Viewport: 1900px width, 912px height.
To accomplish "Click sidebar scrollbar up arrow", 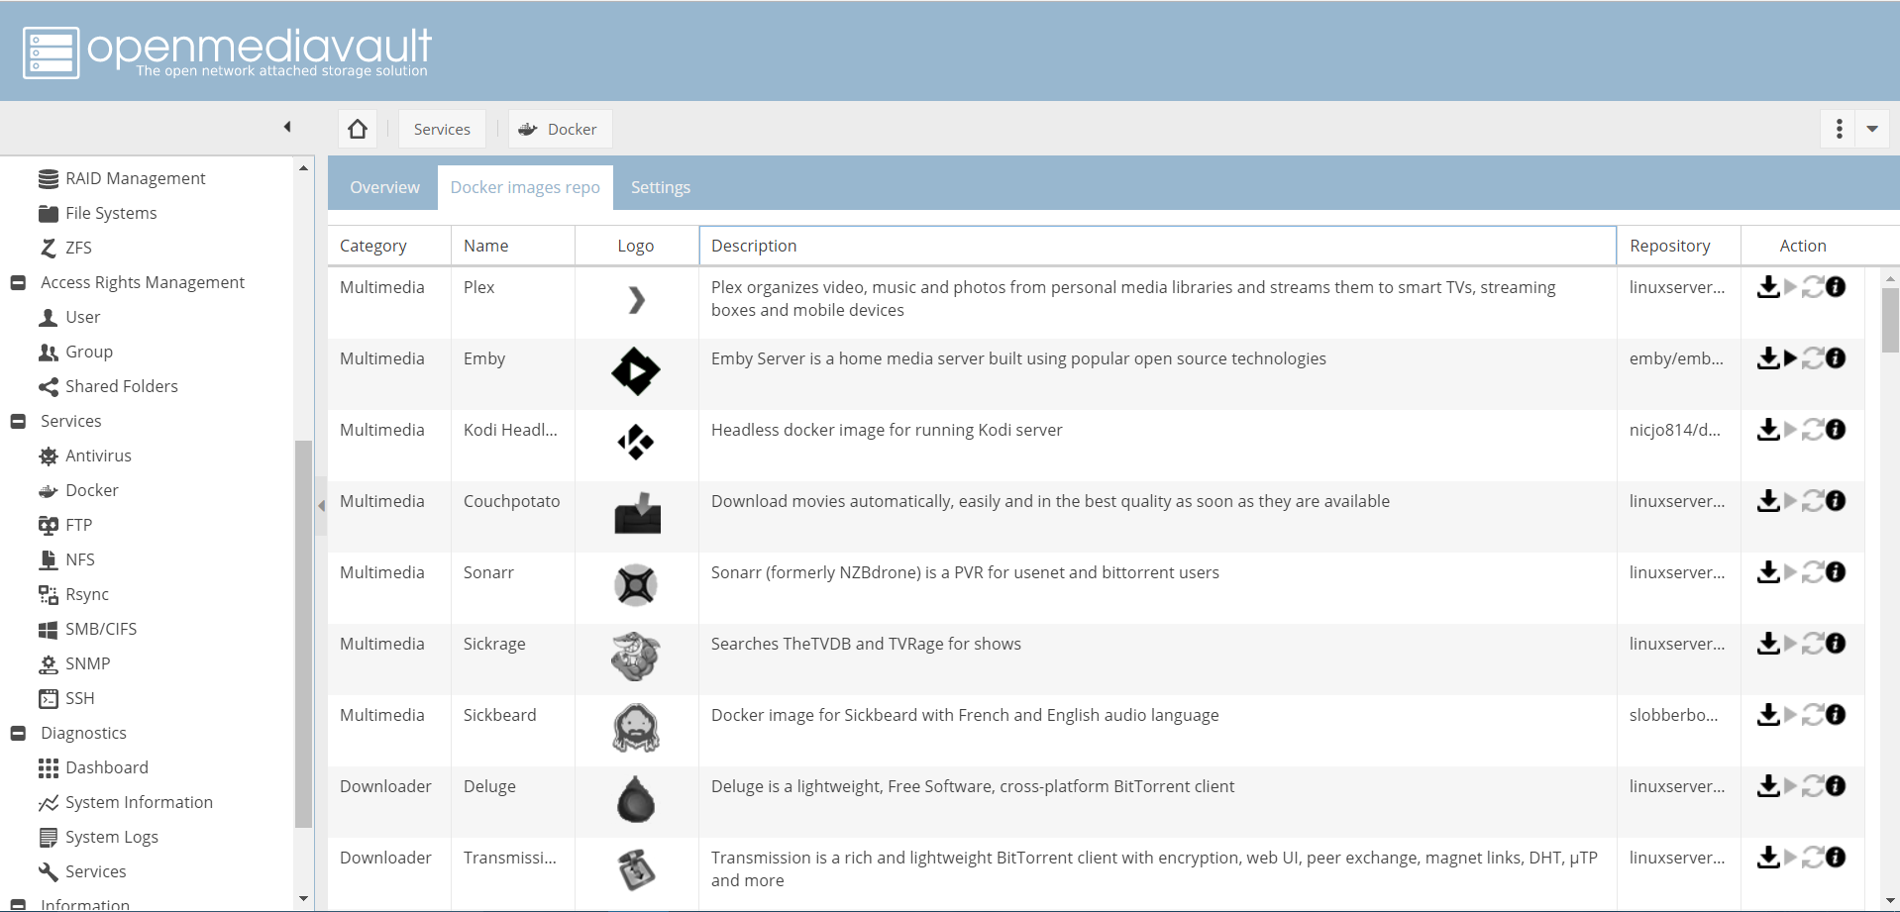I will (303, 167).
